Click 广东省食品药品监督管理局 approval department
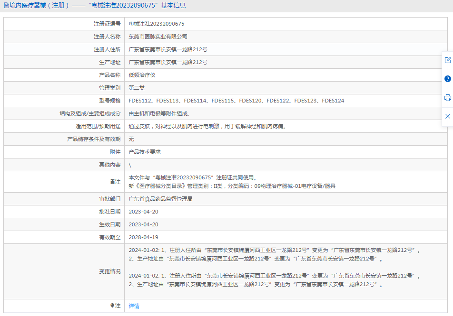 click(161, 199)
